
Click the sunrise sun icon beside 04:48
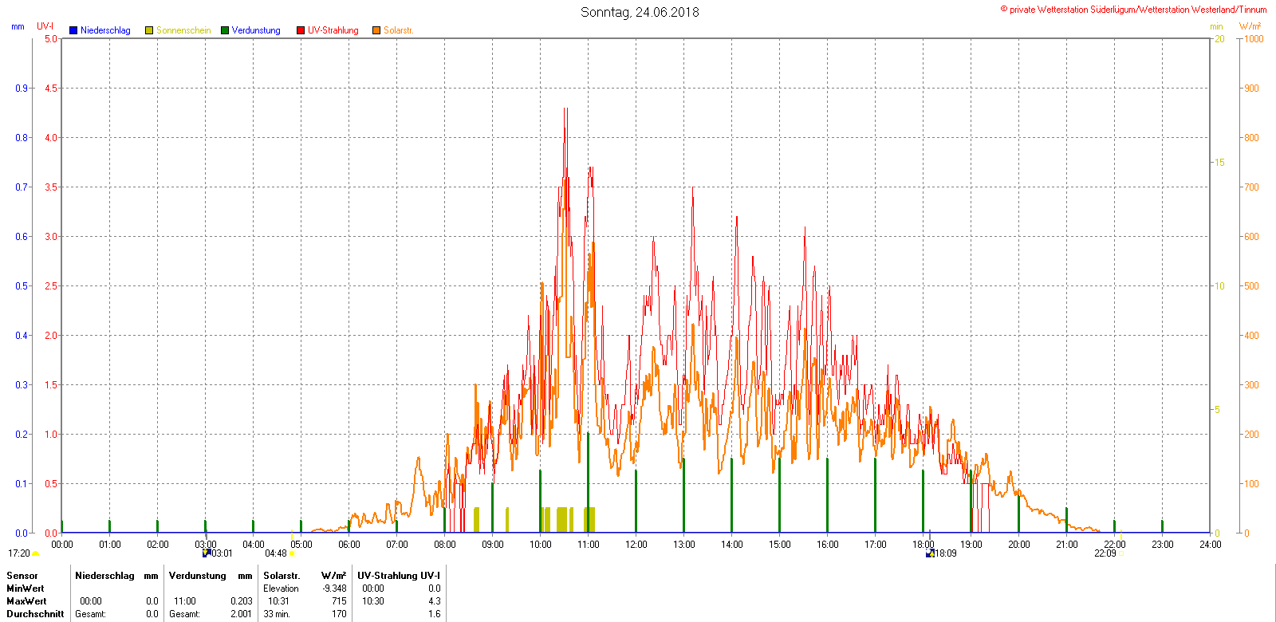(x=292, y=553)
